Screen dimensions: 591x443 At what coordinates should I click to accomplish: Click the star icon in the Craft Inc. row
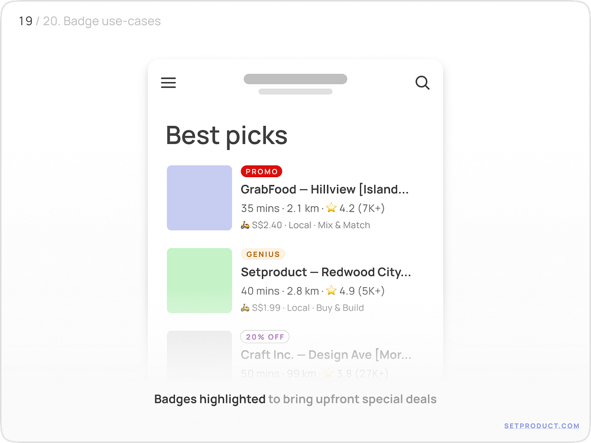[x=330, y=373]
